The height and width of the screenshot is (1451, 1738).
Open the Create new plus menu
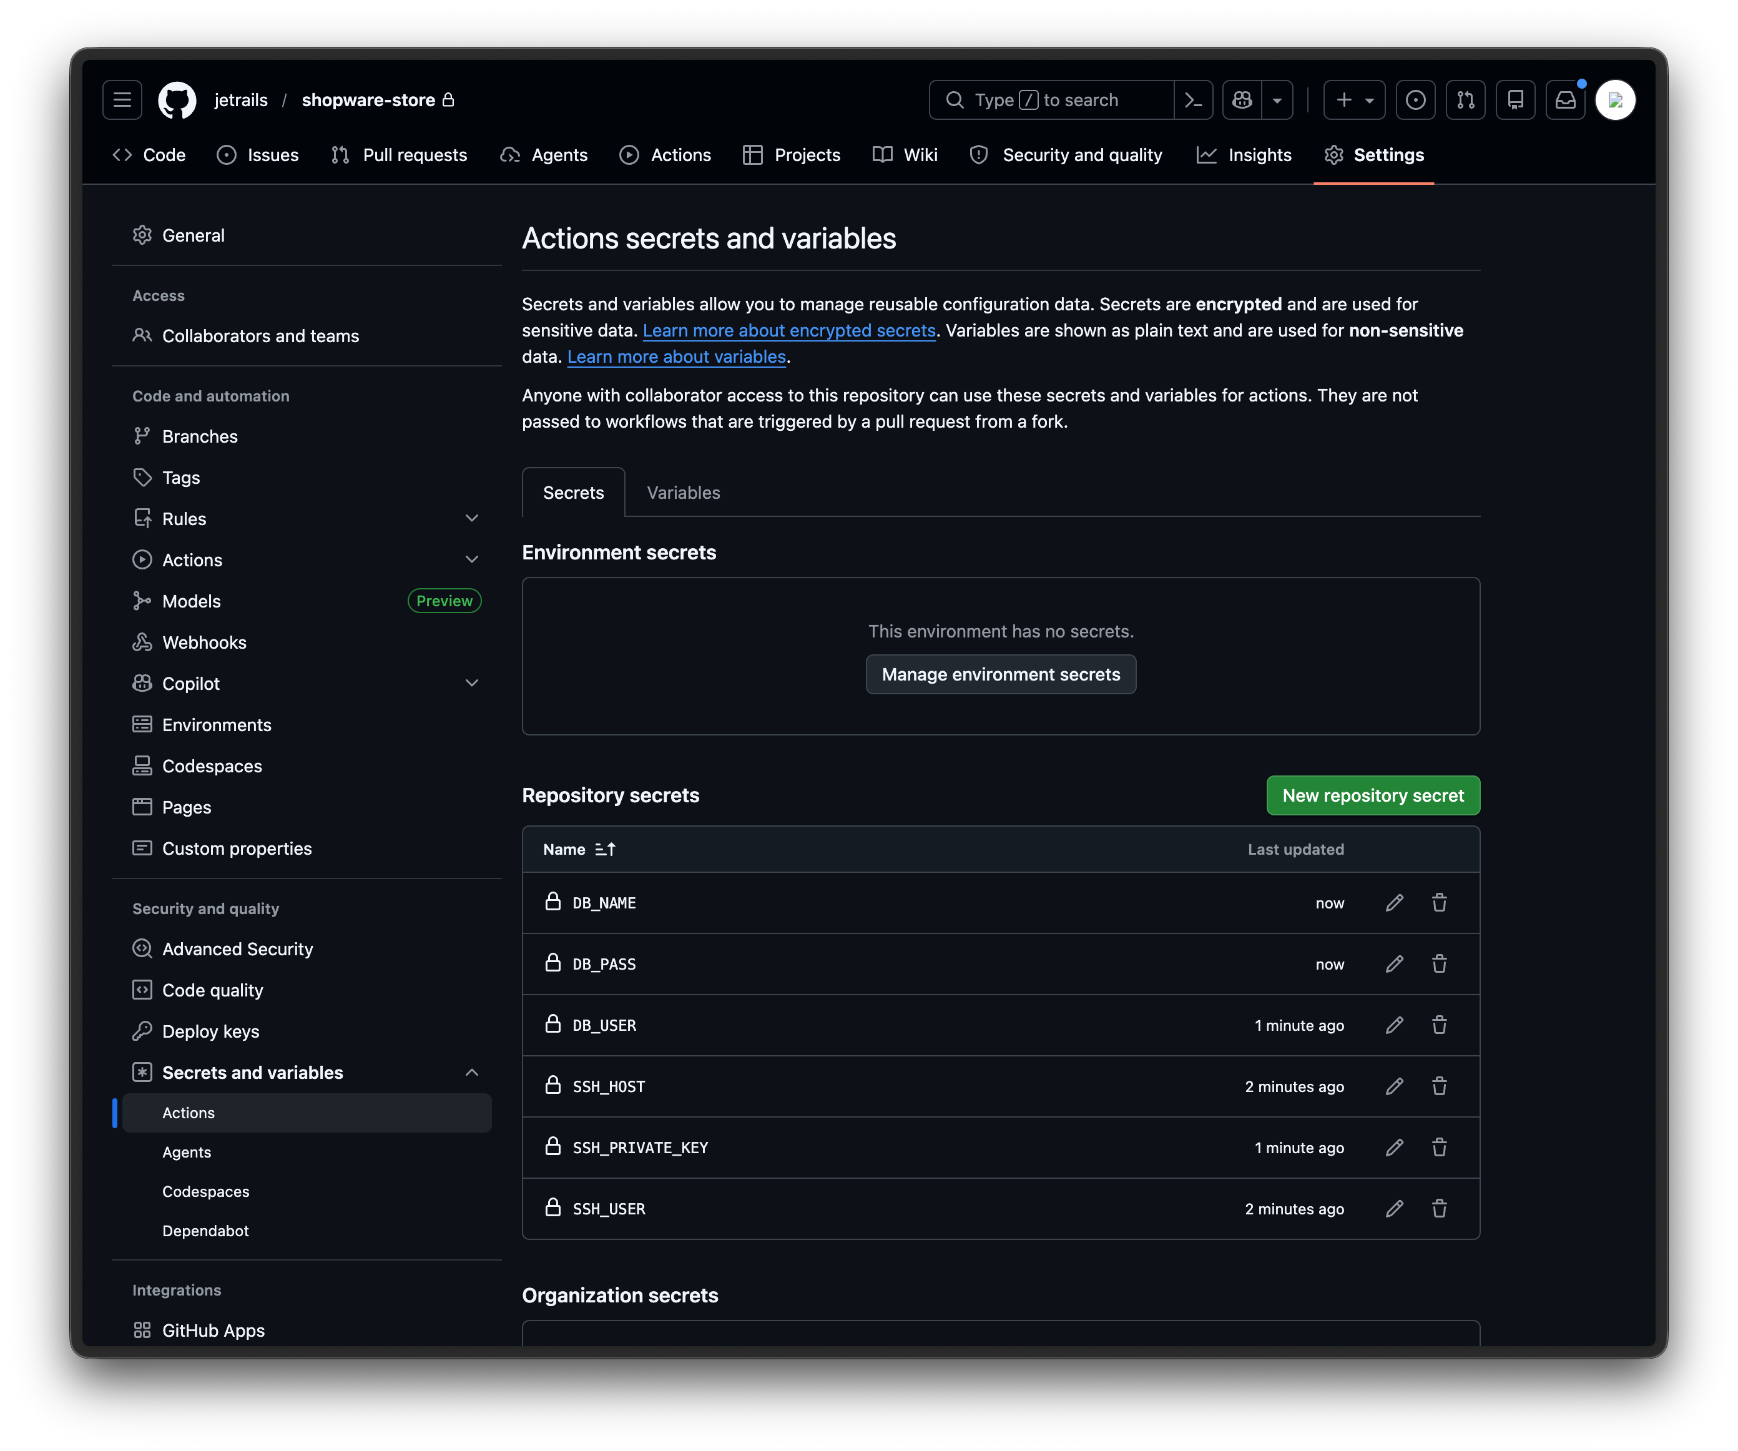(1354, 100)
